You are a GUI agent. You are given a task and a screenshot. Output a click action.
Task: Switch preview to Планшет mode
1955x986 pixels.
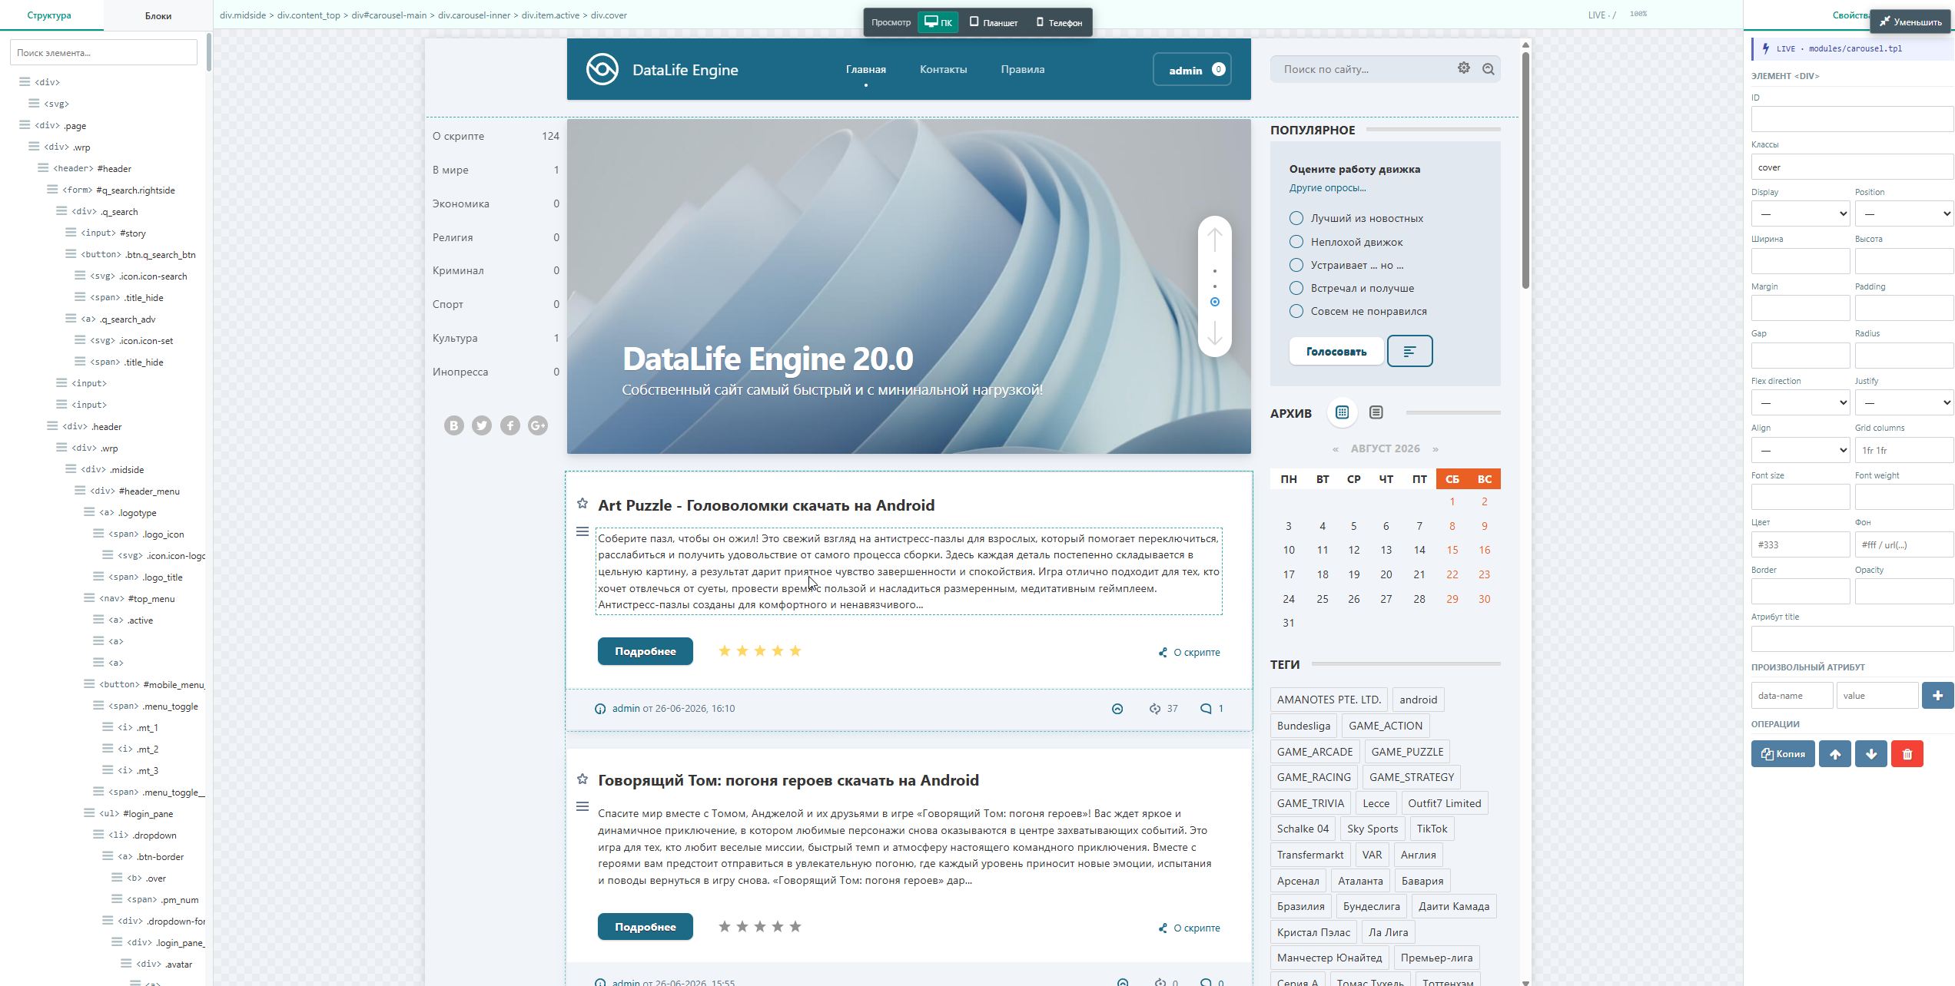coord(994,22)
